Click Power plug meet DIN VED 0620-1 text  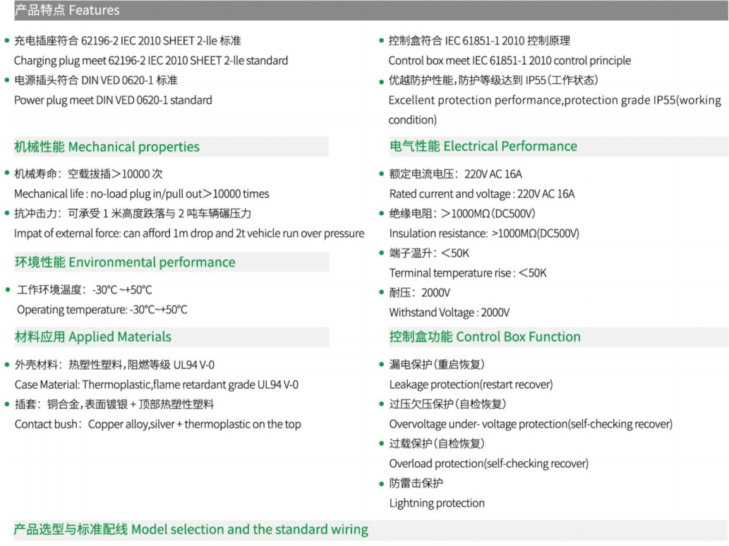click(113, 100)
